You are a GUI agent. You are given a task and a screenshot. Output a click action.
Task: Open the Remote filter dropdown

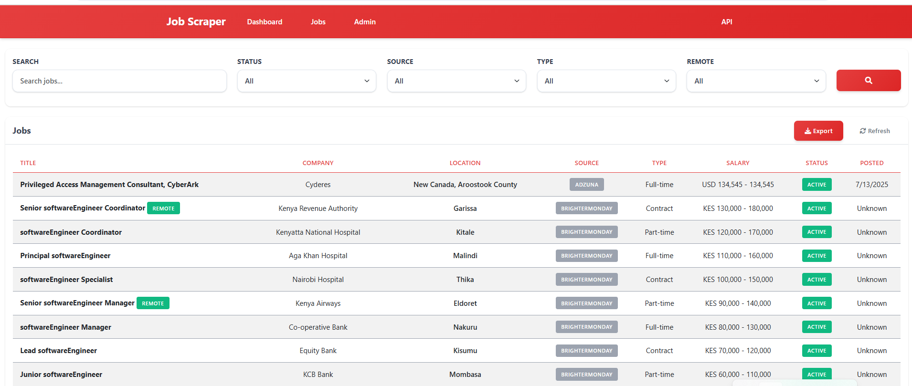pyautogui.click(x=756, y=81)
